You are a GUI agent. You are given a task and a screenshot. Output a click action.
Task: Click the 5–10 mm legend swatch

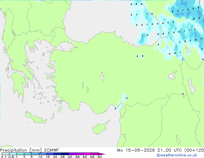tap(35, 154)
